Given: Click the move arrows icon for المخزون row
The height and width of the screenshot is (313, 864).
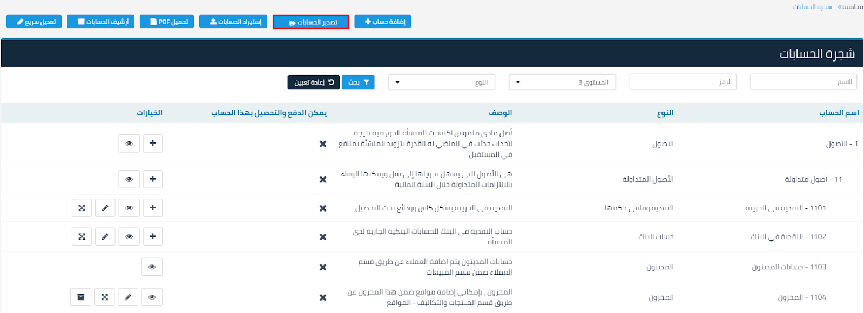Looking at the screenshot, I should coord(104,297).
